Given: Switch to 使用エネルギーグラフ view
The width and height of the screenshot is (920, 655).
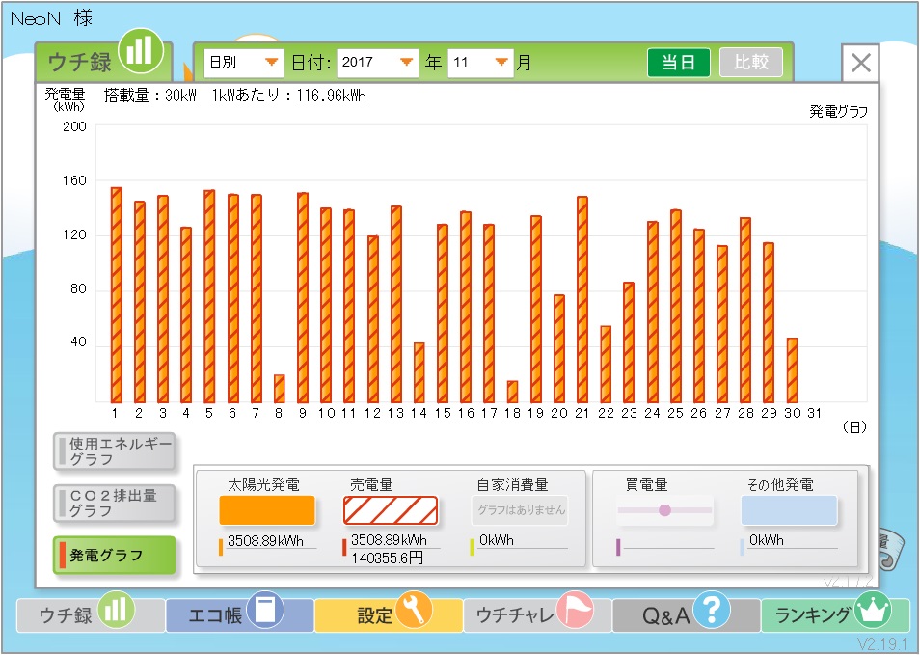Looking at the screenshot, I should click(x=115, y=451).
